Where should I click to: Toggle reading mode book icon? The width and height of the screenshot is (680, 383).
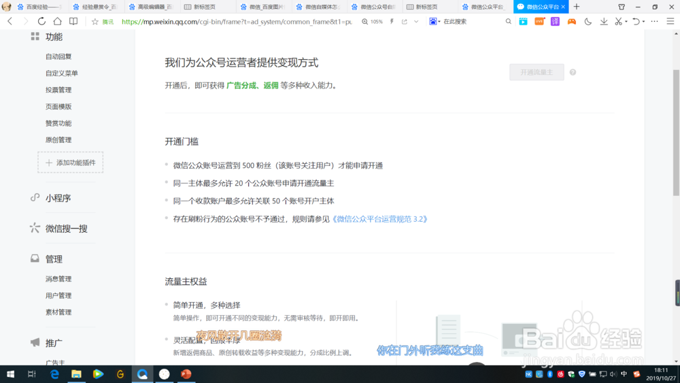[73, 21]
